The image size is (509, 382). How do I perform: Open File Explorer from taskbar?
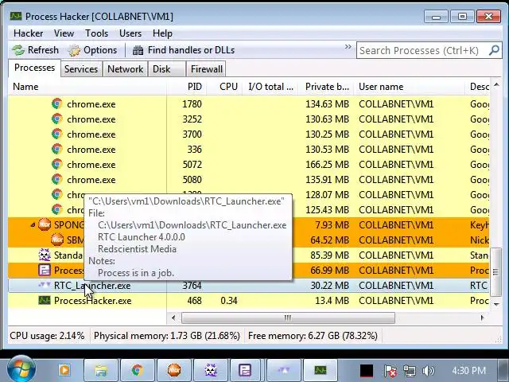pyautogui.click(x=101, y=370)
